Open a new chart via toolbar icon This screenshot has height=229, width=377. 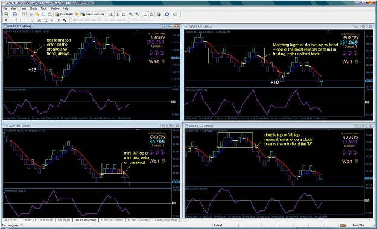point(6,14)
